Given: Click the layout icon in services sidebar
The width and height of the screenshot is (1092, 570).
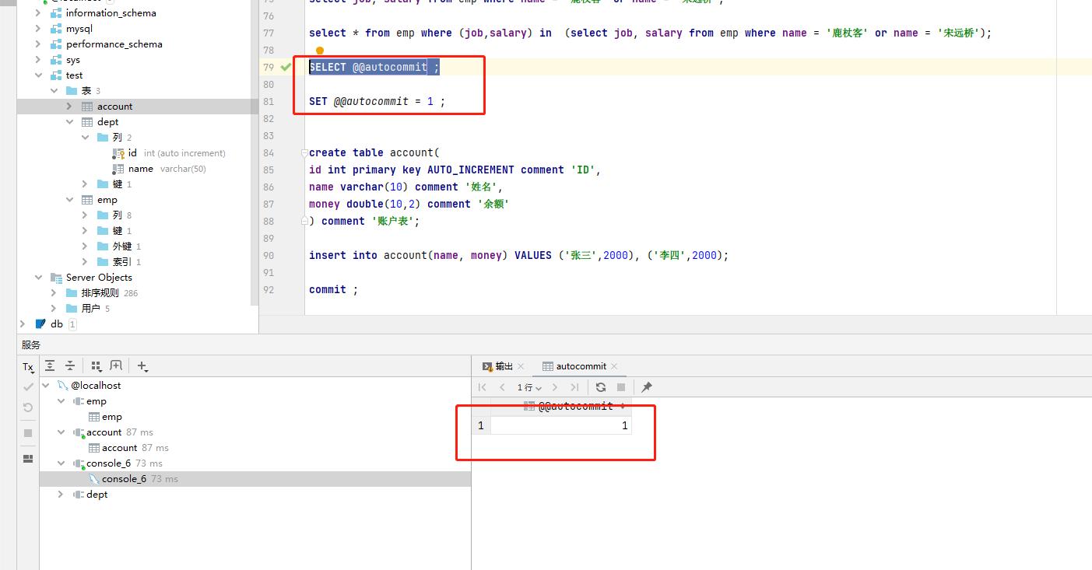Looking at the screenshot, I should pyautogui.click(x=28, y=459).
